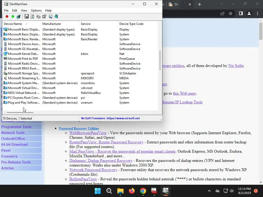Open the 'this Web page' link

tap(184, 93)
